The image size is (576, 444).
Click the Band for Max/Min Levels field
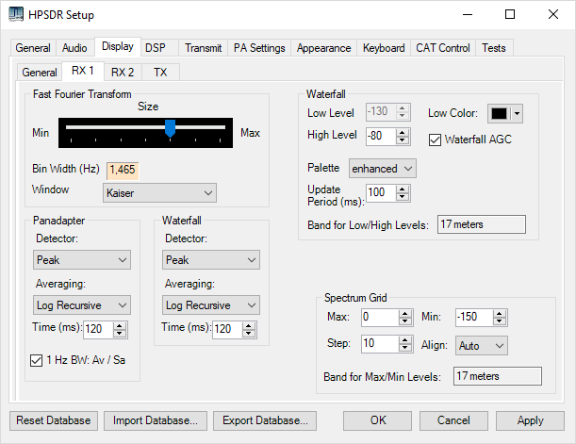[498, 376]
